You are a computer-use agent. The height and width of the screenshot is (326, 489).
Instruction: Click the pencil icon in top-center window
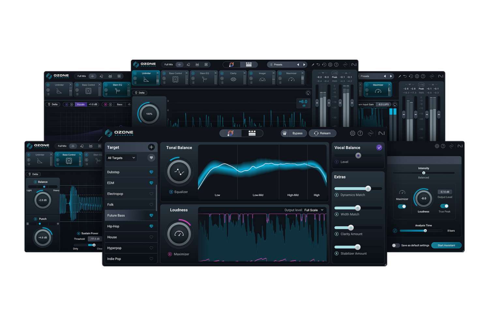click(313, 65)
